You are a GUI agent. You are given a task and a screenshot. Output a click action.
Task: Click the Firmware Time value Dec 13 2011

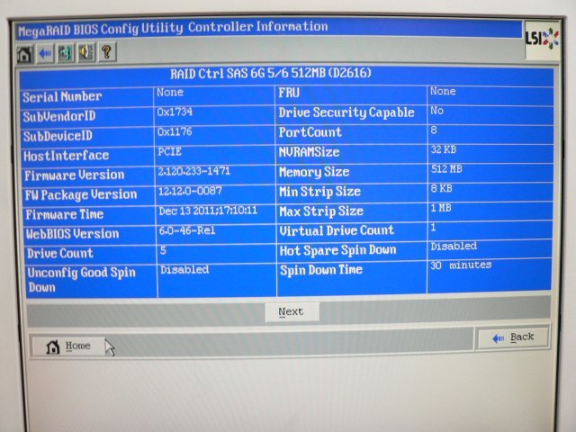click(x=208, y=211)
